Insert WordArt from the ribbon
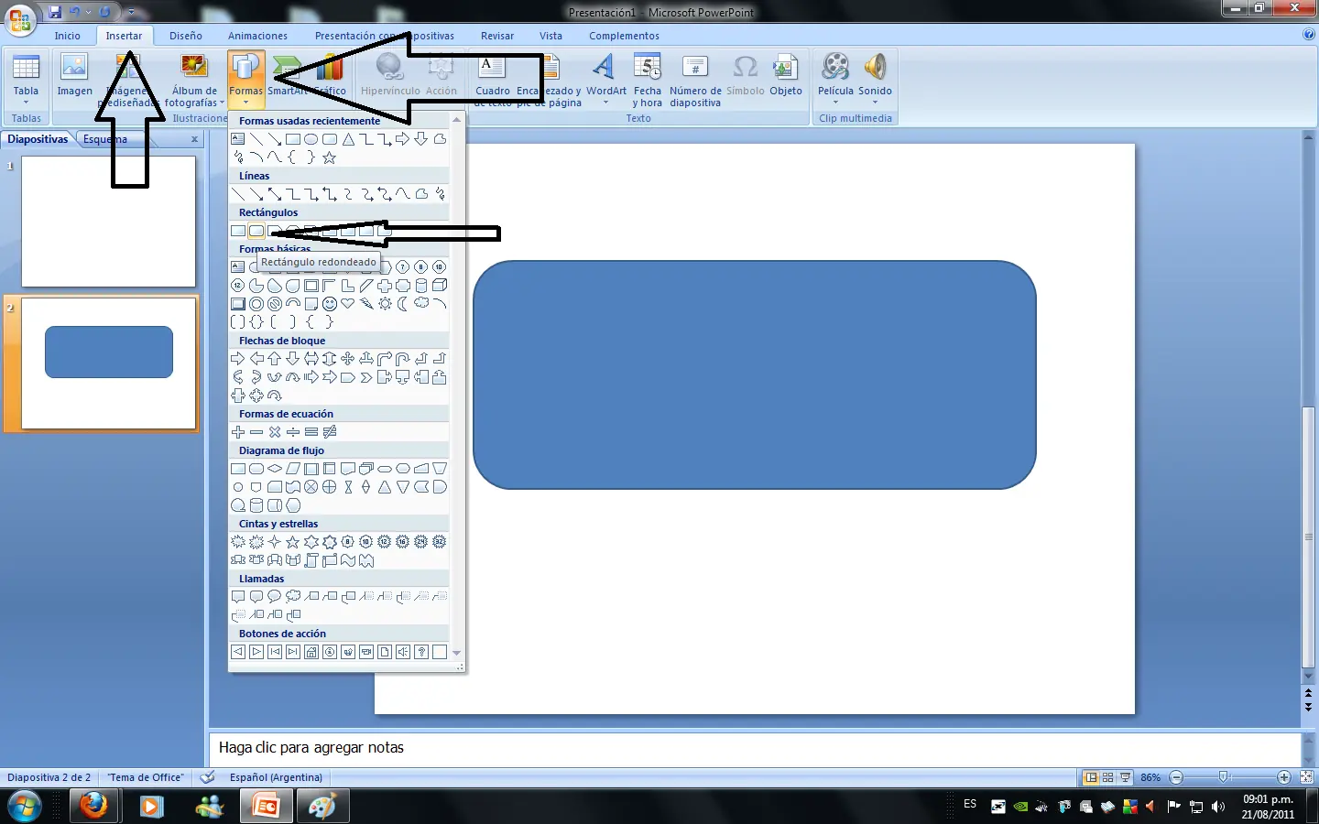Image resolution: width=1319 pixels, height=824 pixels. click(605, 79)
